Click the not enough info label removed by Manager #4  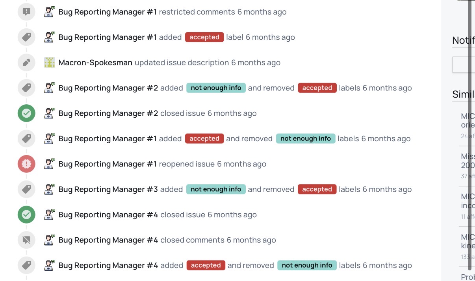coord(307,265)
